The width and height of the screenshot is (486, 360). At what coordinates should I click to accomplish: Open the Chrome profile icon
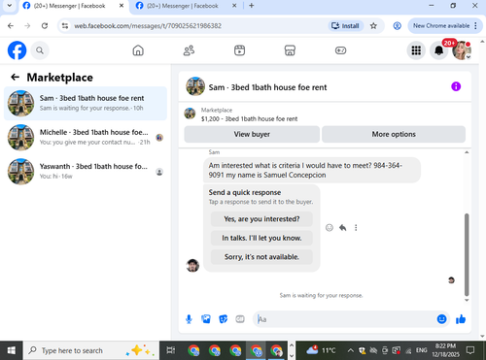point(397,26)
